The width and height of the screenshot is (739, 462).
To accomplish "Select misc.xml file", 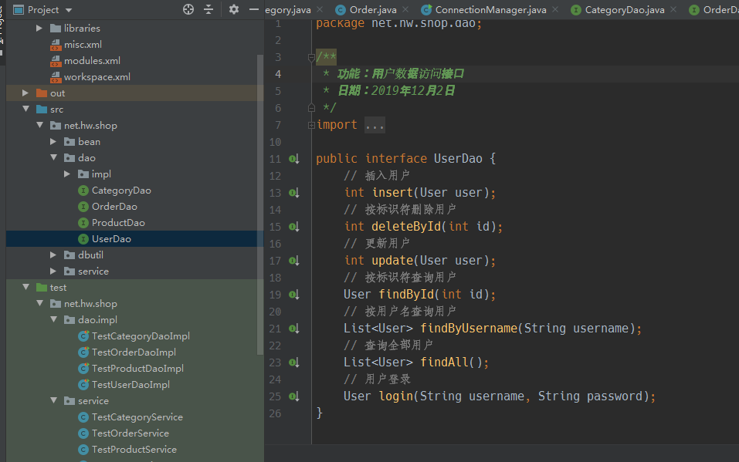I will (83, 45).
